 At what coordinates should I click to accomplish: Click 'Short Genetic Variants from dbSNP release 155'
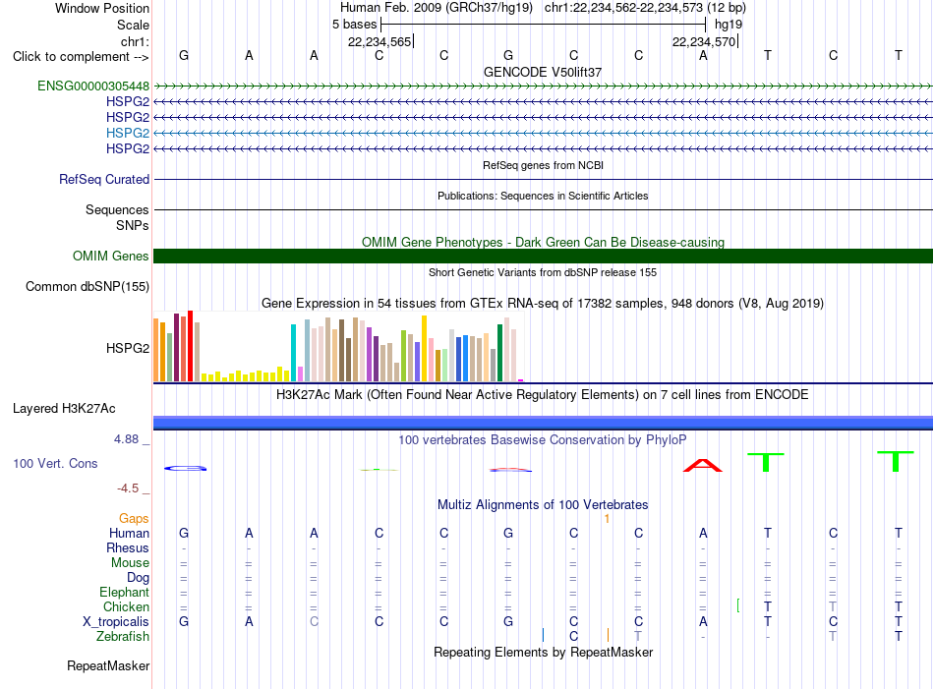pyautogui.click(x=543, y=272)
